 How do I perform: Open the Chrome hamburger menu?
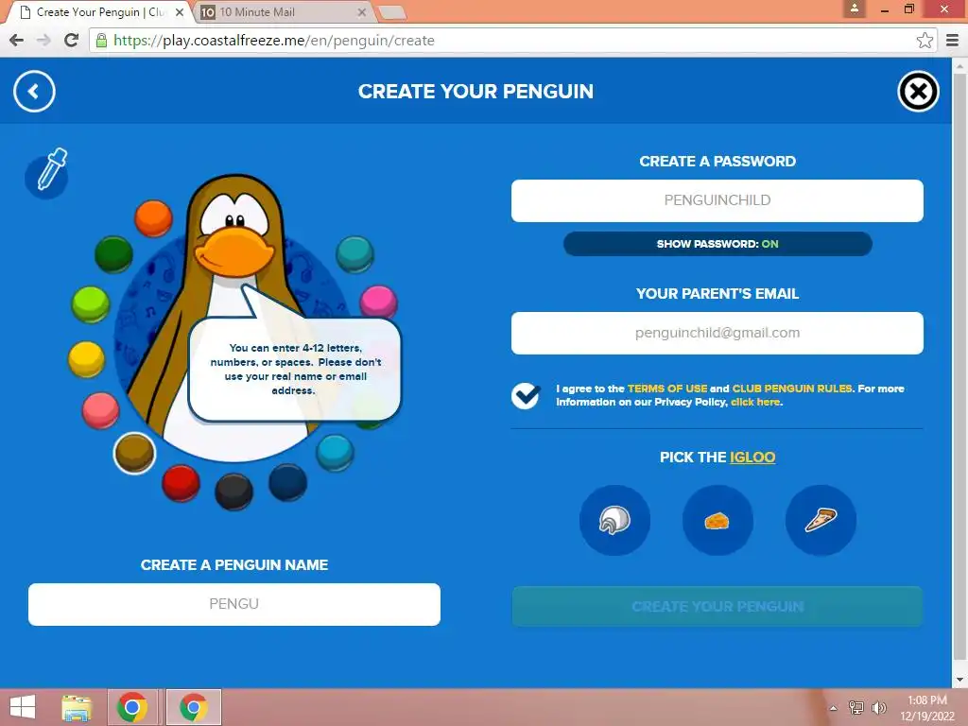coord(953,41)
